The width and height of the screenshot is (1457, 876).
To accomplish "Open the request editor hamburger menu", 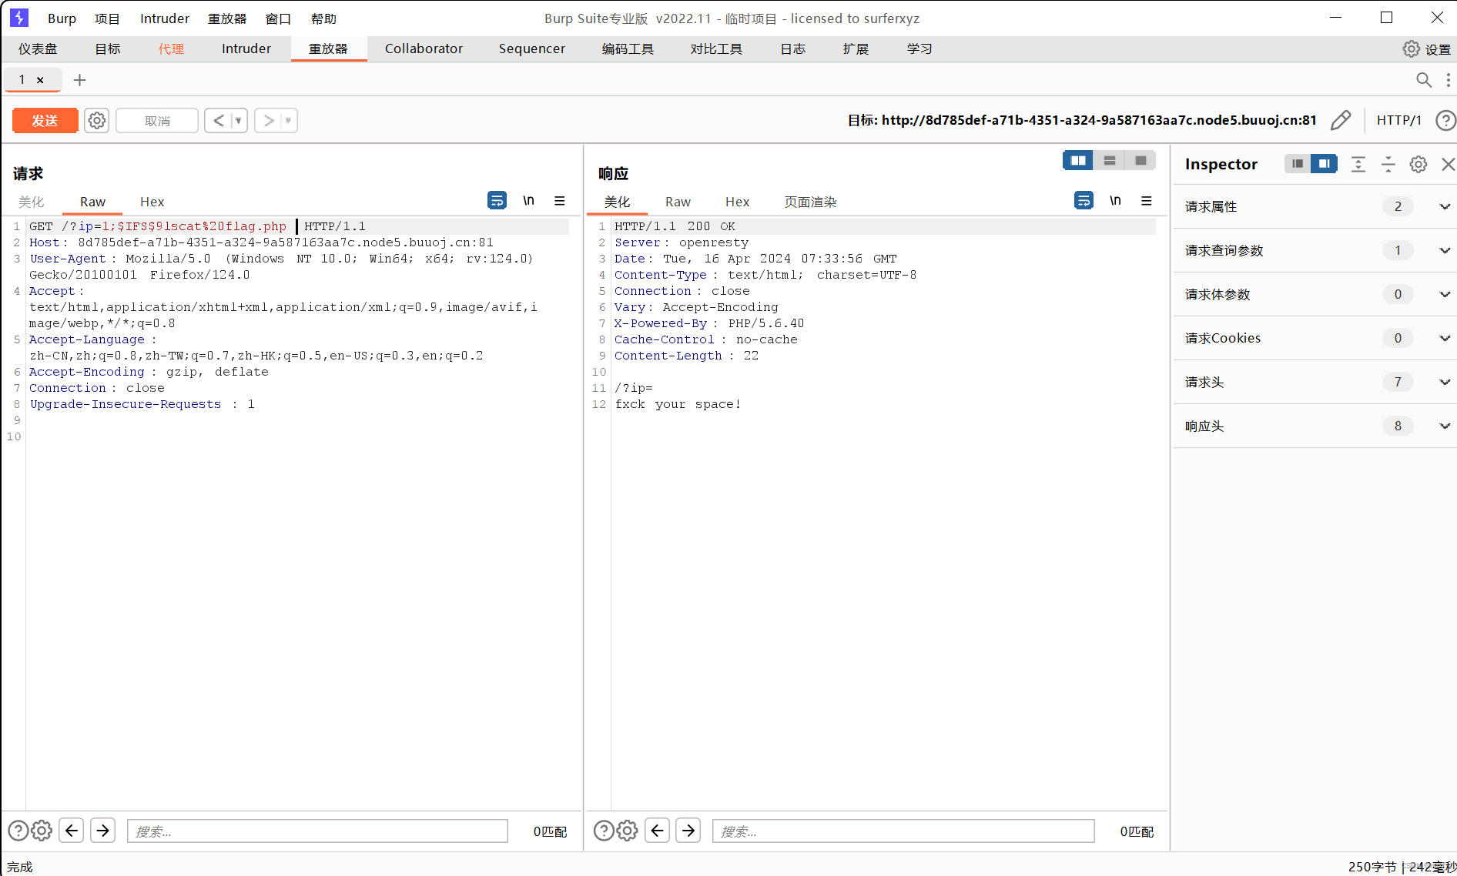I will (x=560, y=200).
